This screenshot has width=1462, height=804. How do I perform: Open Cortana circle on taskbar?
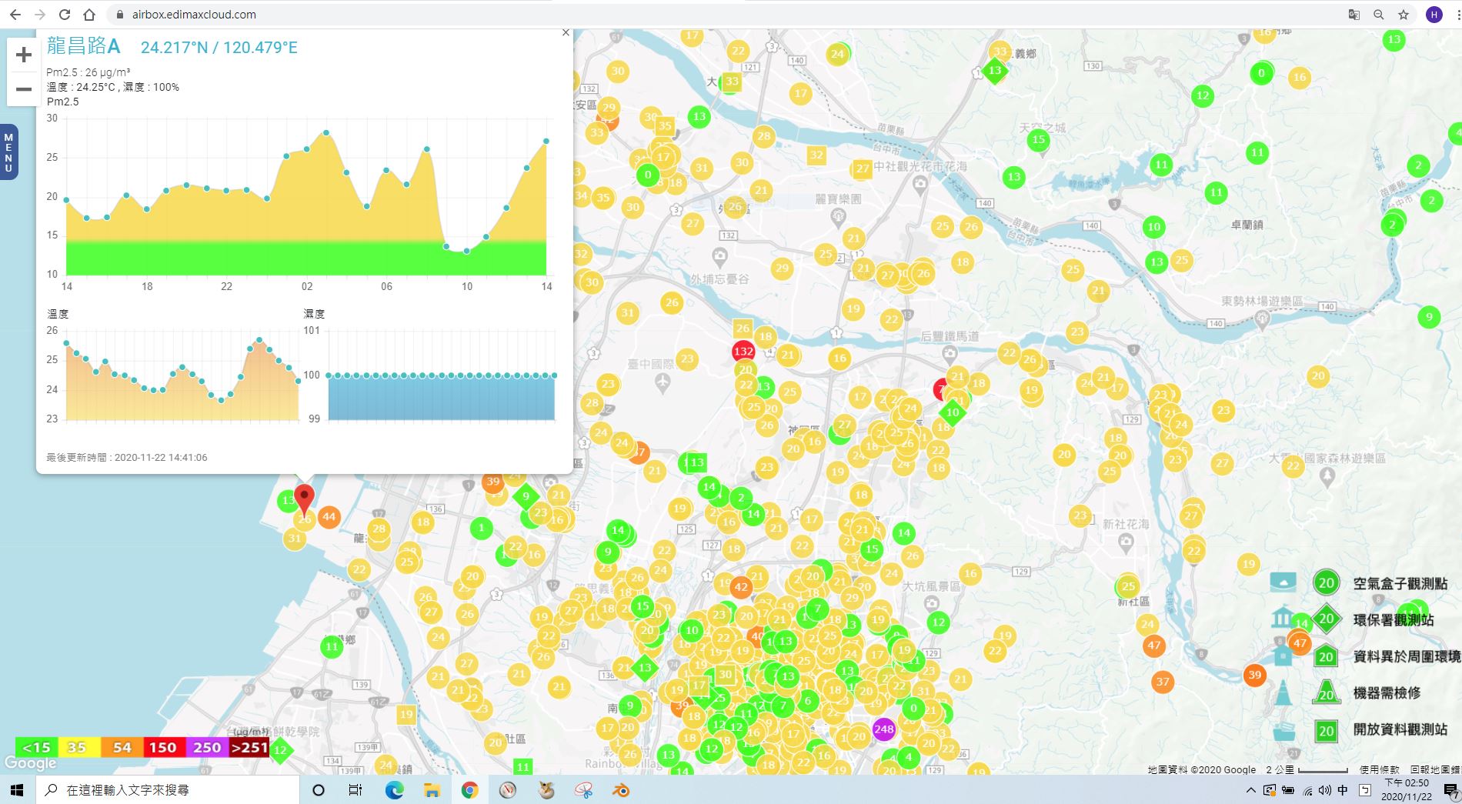(x=318, y=790)
